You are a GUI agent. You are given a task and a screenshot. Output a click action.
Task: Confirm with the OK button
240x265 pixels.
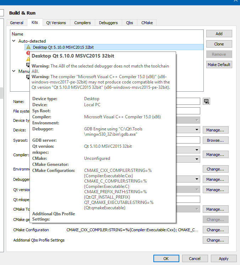pos(166,258)
